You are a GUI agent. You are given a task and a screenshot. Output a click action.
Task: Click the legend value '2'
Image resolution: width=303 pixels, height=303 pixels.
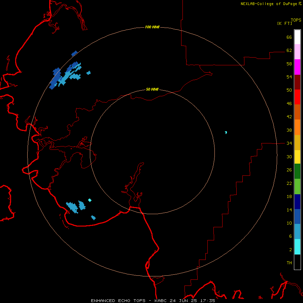pos(291,249)
